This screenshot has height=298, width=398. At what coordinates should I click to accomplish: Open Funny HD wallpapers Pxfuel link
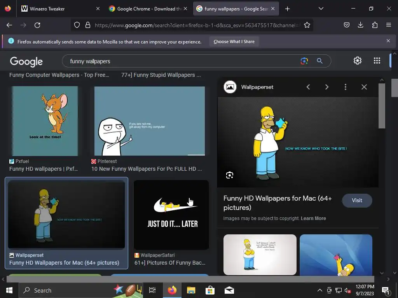(44, 169)
